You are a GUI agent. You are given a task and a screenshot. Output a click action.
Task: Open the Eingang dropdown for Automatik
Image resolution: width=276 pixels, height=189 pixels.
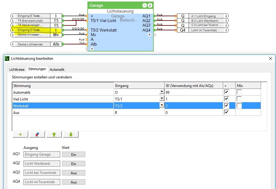coord(161,92)
